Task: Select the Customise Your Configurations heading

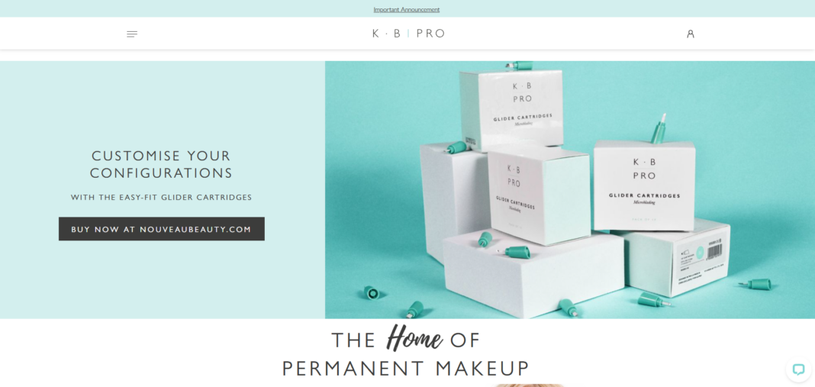Action: 161,164
